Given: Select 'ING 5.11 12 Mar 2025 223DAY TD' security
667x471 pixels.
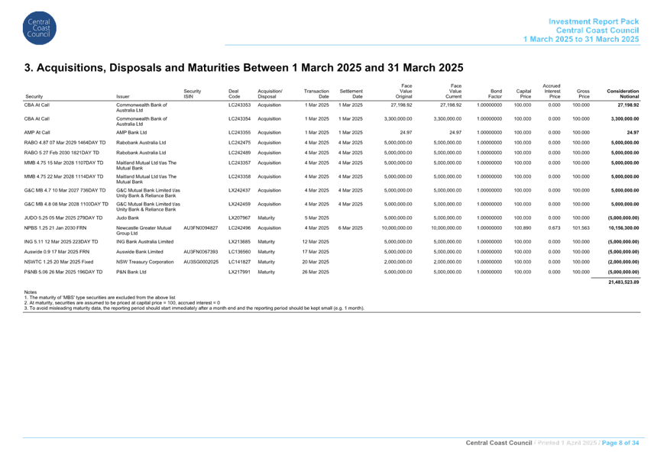Looking at the screenshot, I should coord(61,242).
